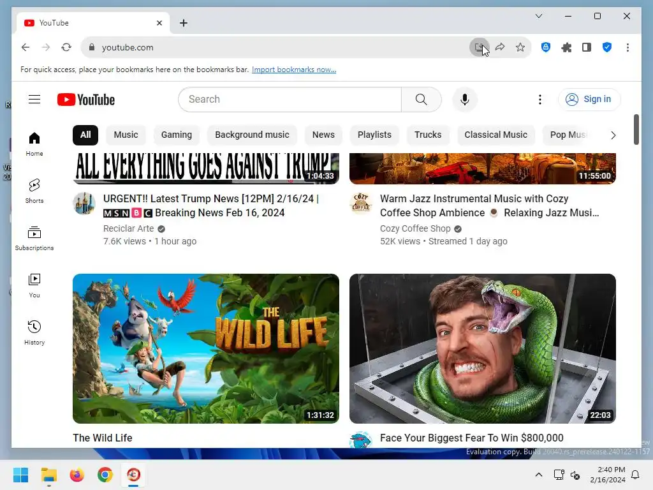Image resolution: width=653 pixels, height=490 pixels.
Task: Open Windows Start menu
Action: tap(21, 475)
